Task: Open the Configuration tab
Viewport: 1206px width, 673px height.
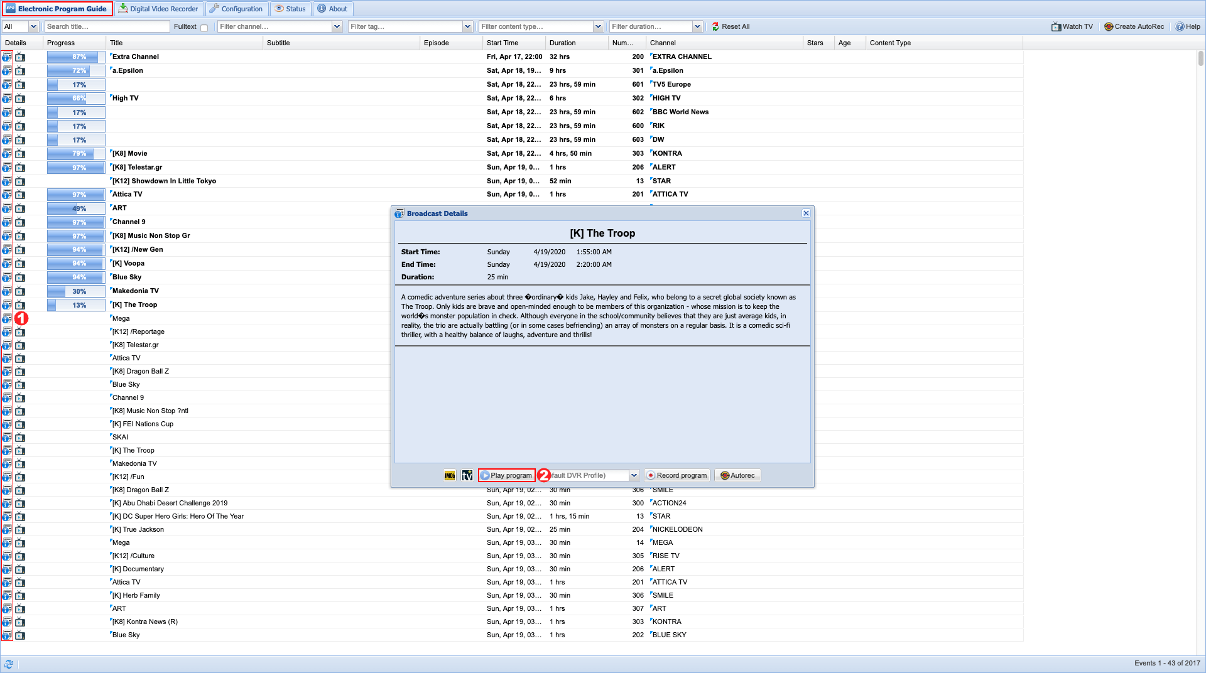Action: (236, 9)
